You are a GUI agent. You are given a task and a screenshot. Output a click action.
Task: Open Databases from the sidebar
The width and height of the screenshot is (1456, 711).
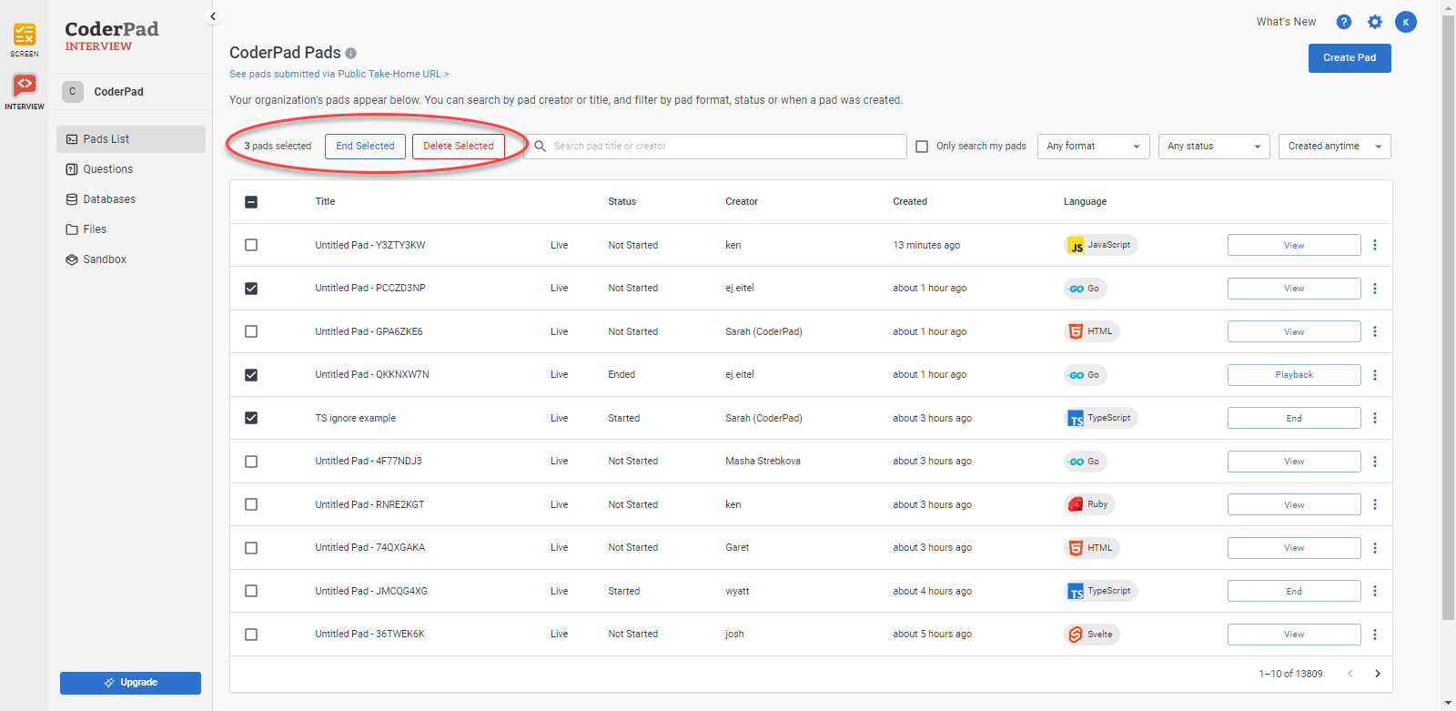(x=109, y=199)
